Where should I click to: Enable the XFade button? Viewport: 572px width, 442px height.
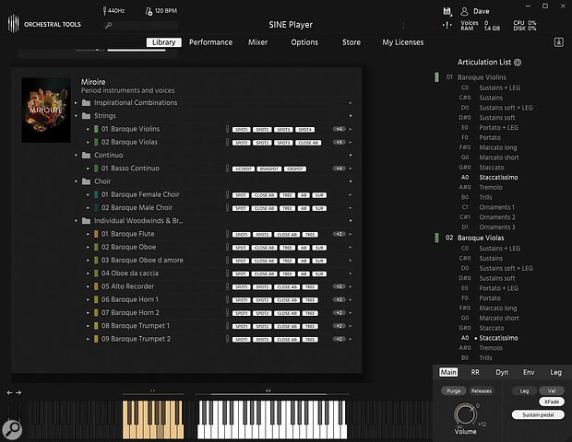click(x=552, y=401)
